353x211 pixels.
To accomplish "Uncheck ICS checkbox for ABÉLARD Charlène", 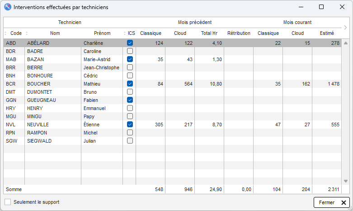I will tap(130, 43).
